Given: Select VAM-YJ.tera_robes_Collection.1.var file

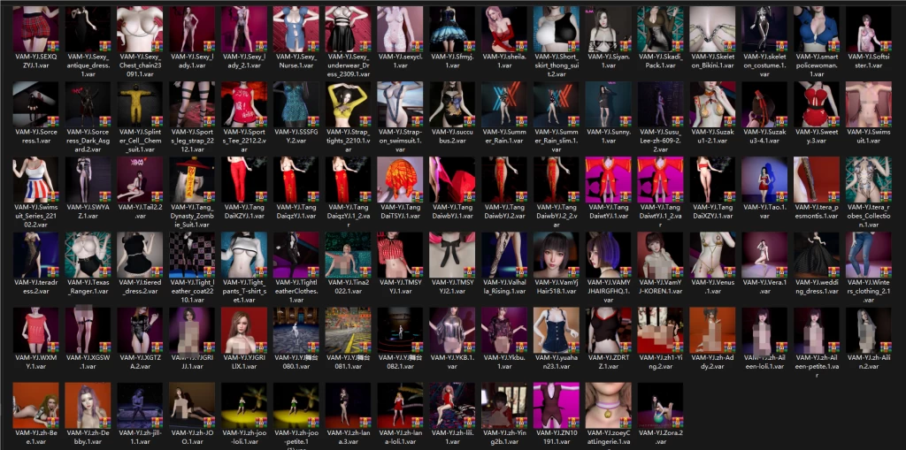Looking at the screenshot, I should coord(869,179).
